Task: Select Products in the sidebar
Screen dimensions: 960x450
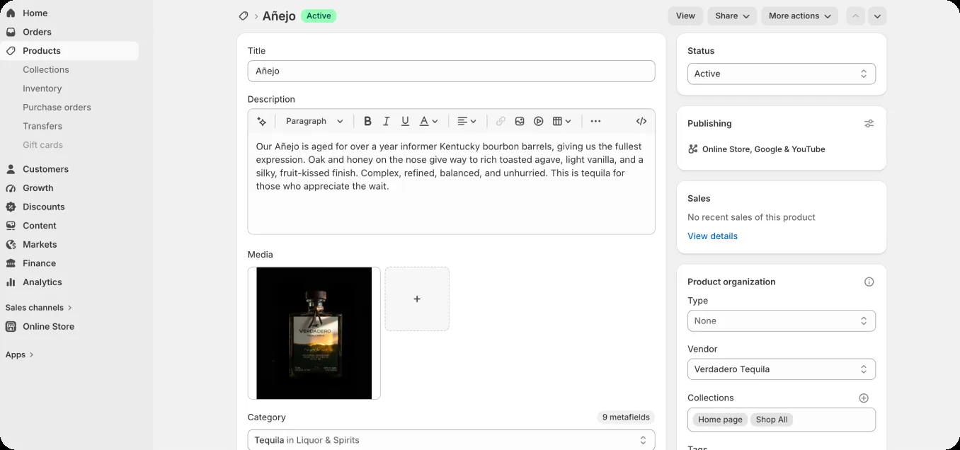Action: point(69,51)
